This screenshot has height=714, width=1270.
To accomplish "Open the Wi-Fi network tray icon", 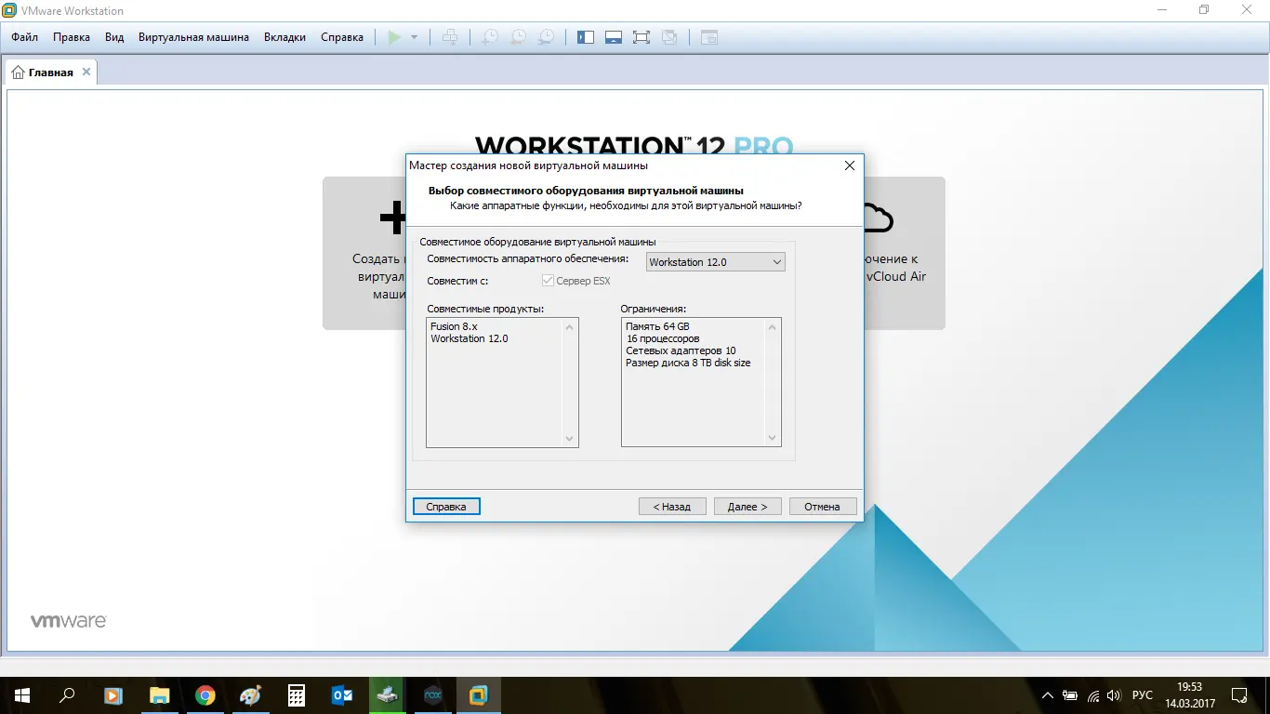I will (1092, 695).
